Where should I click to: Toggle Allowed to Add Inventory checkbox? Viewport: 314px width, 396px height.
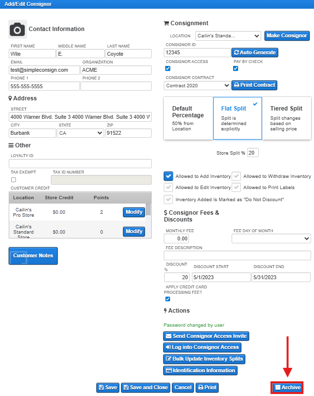(x=168, y=176)
